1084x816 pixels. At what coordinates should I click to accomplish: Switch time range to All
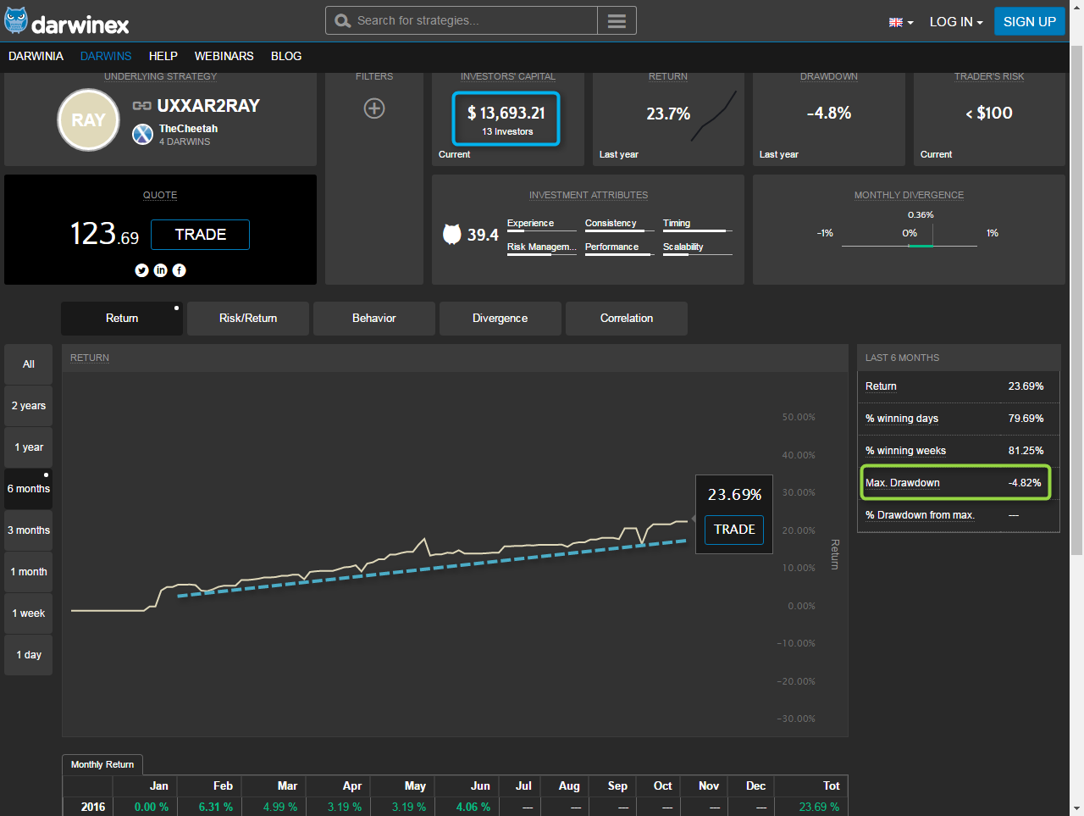point(29,364)
